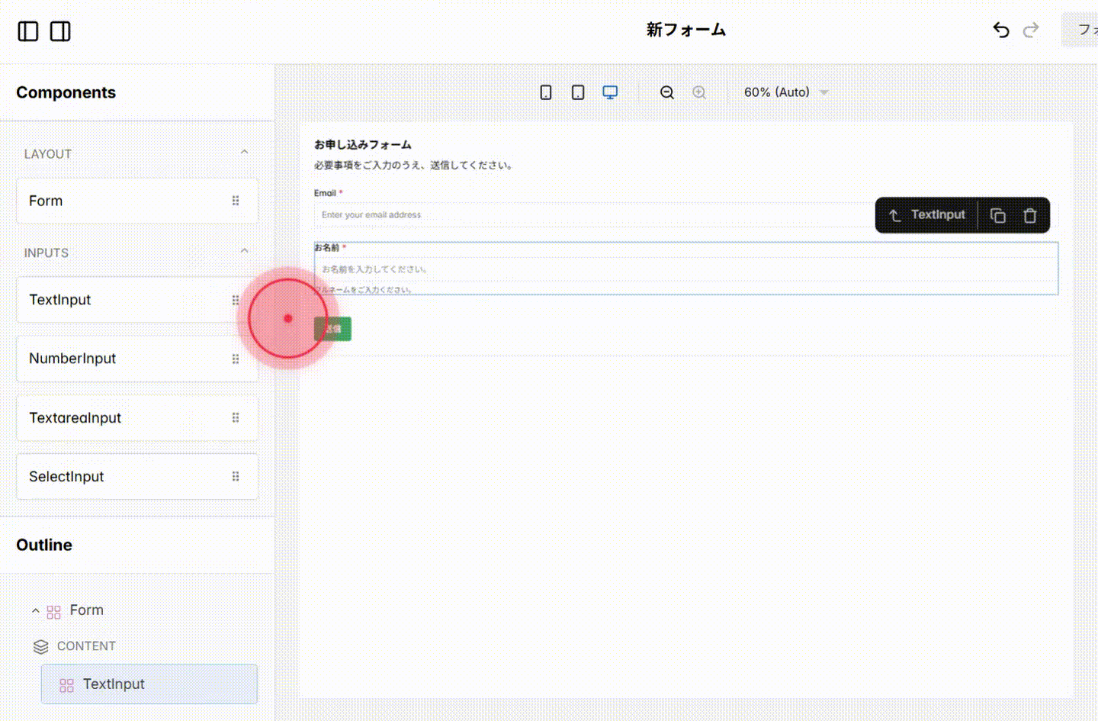Redo the last change

pos(1031,30)
